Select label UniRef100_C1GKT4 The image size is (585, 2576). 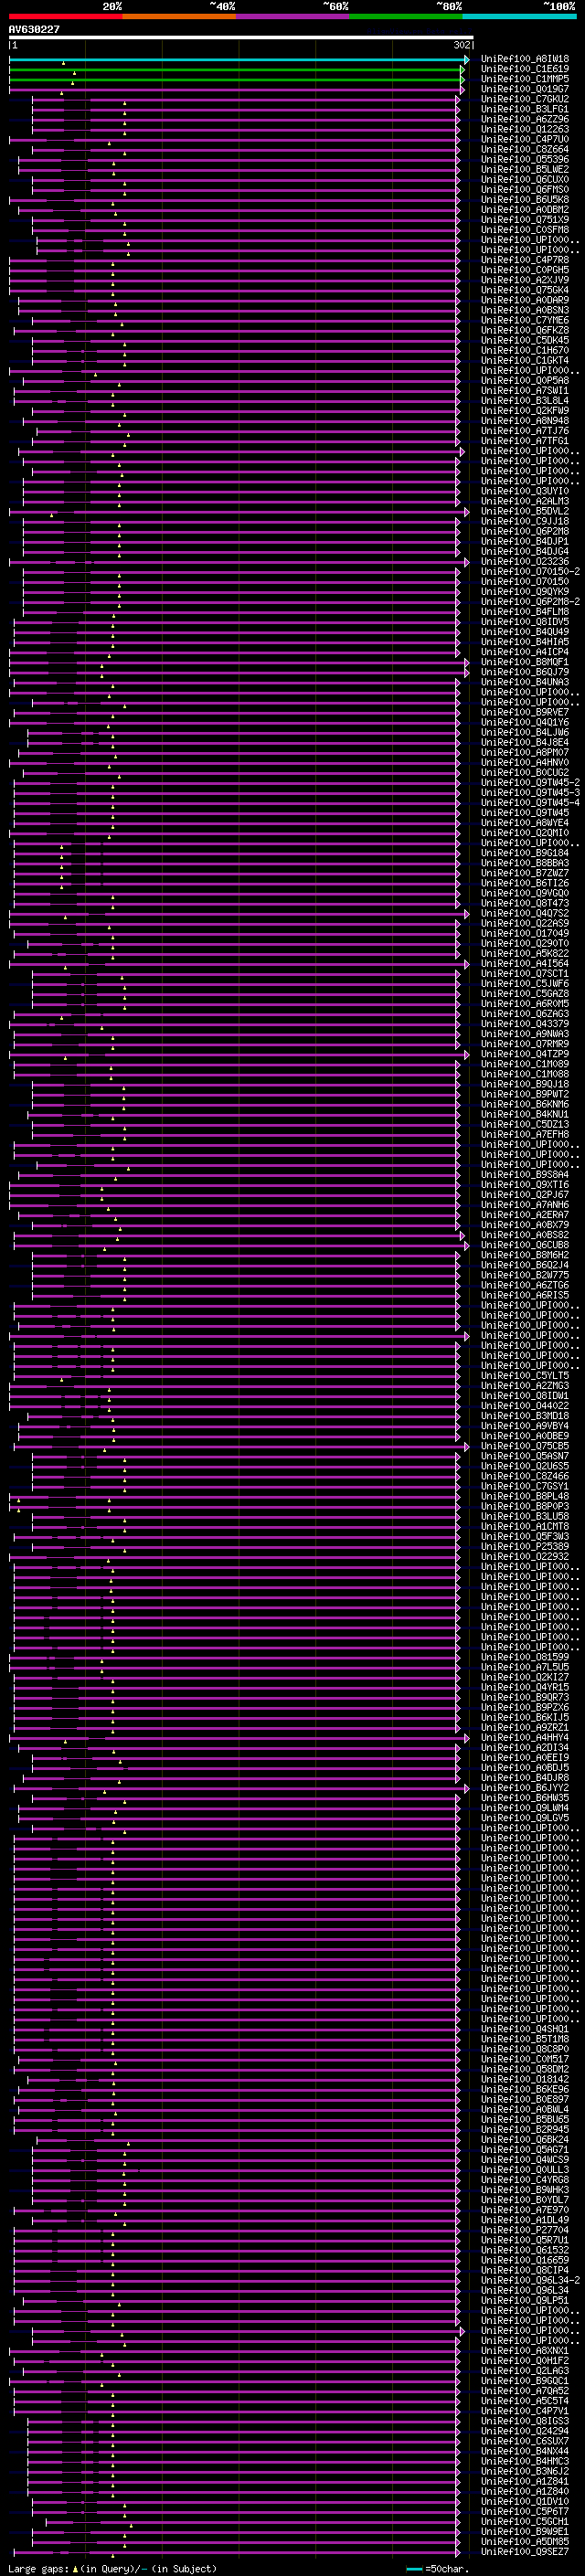coord(525,360)
